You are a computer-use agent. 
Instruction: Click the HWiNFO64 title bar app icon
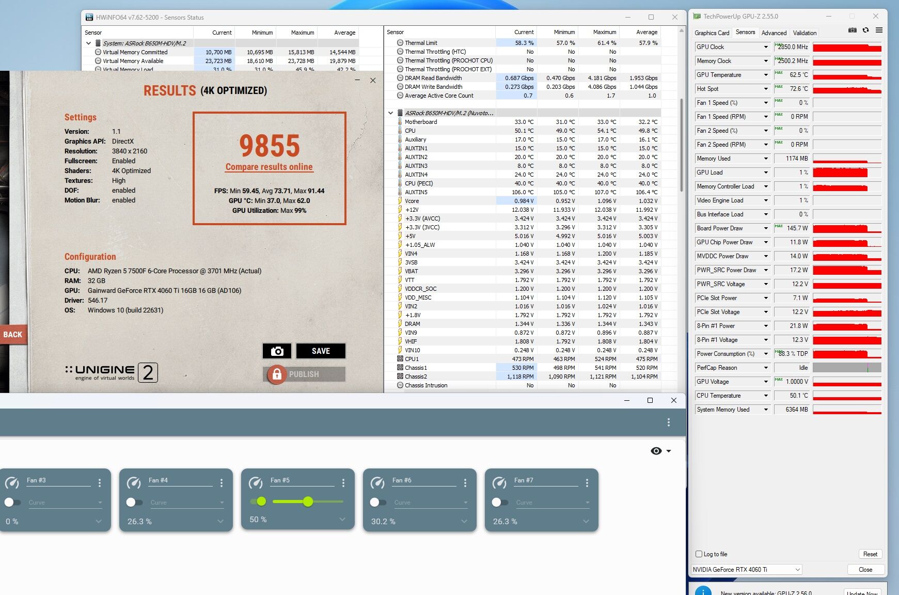coord(89,17)
